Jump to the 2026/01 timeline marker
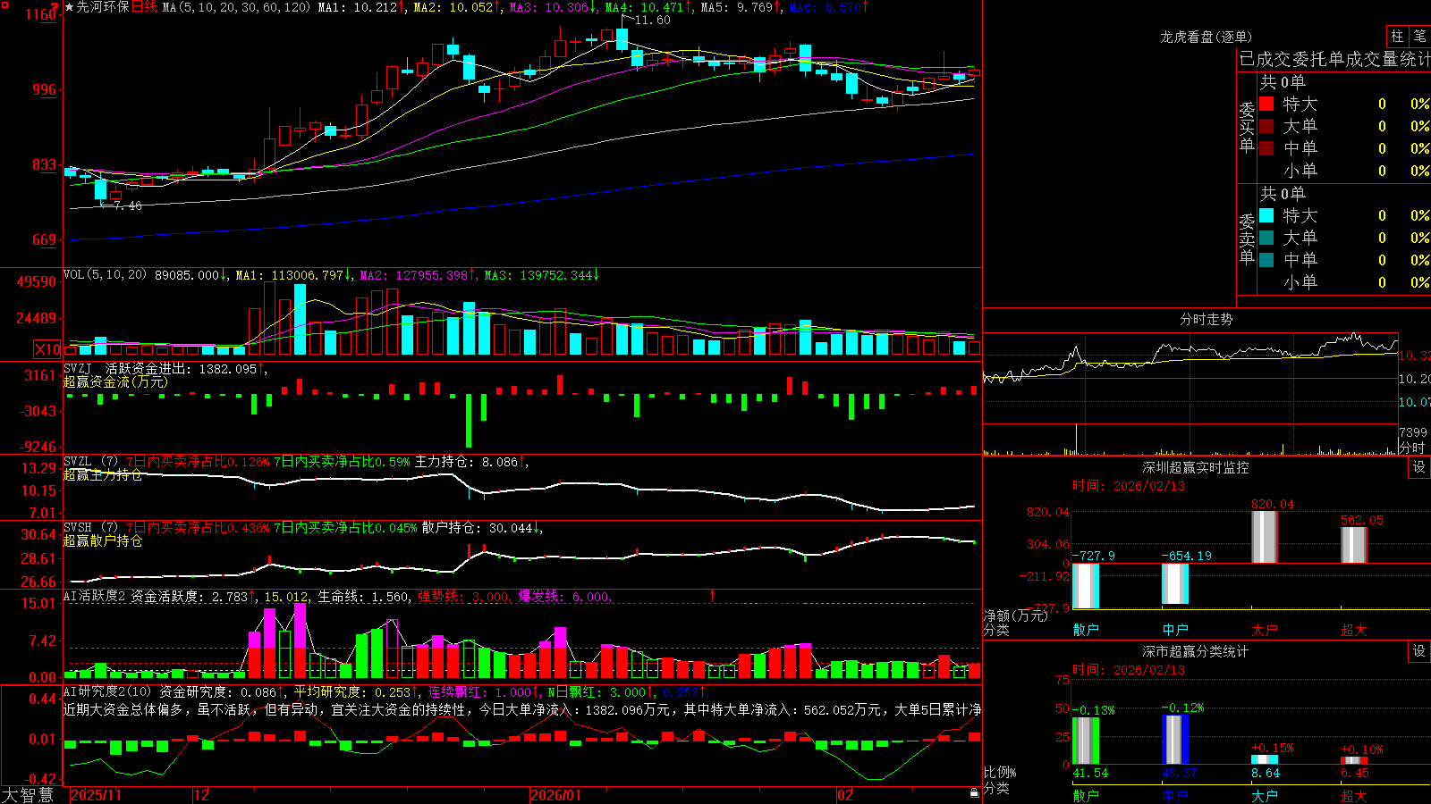The image size is (1431, 804). 555,795
